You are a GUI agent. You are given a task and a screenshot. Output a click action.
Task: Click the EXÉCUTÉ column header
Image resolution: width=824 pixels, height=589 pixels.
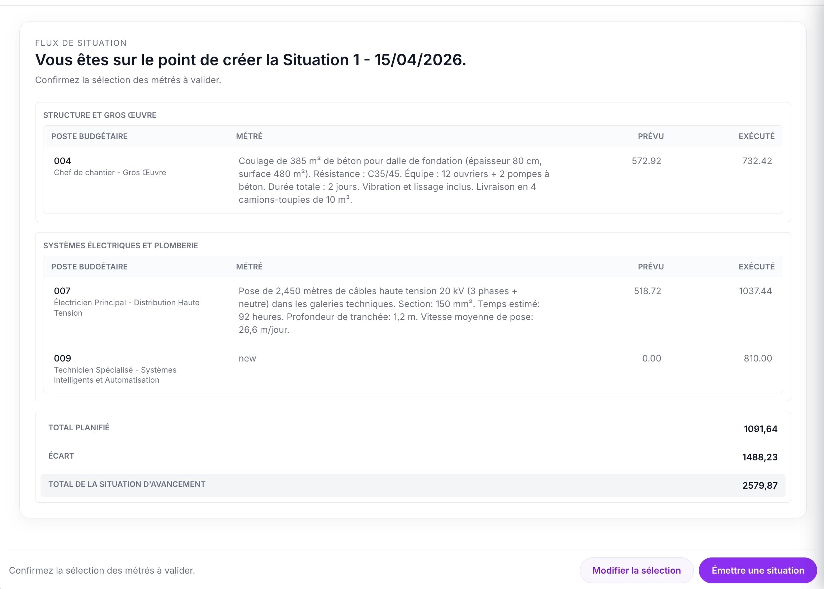[x=756, y=136]
